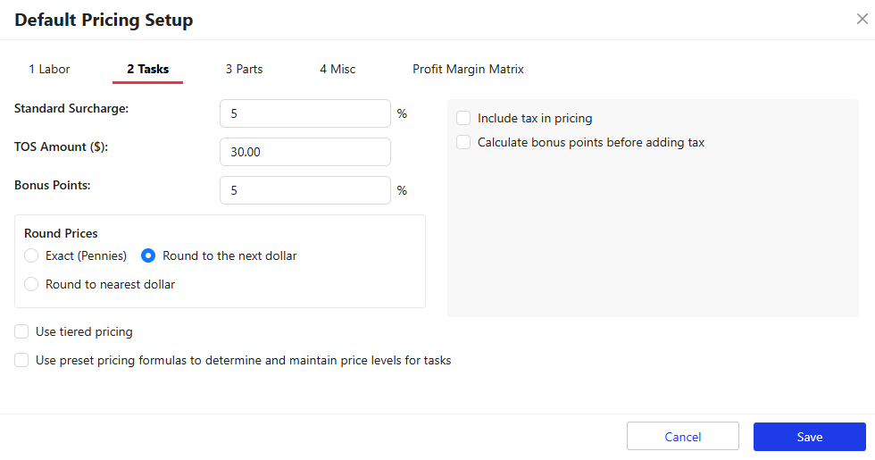Check Calculate bonus points before adding tax
875x460 pixels.
point(463,142)
